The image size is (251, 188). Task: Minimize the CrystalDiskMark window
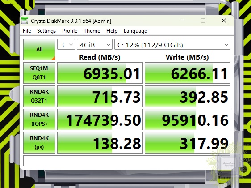coord(183,21)
